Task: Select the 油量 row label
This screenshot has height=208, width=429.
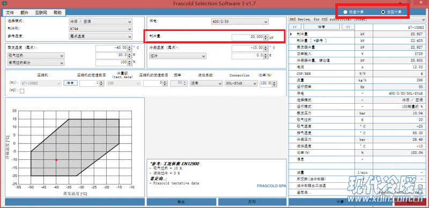Action: coord(300,173)
